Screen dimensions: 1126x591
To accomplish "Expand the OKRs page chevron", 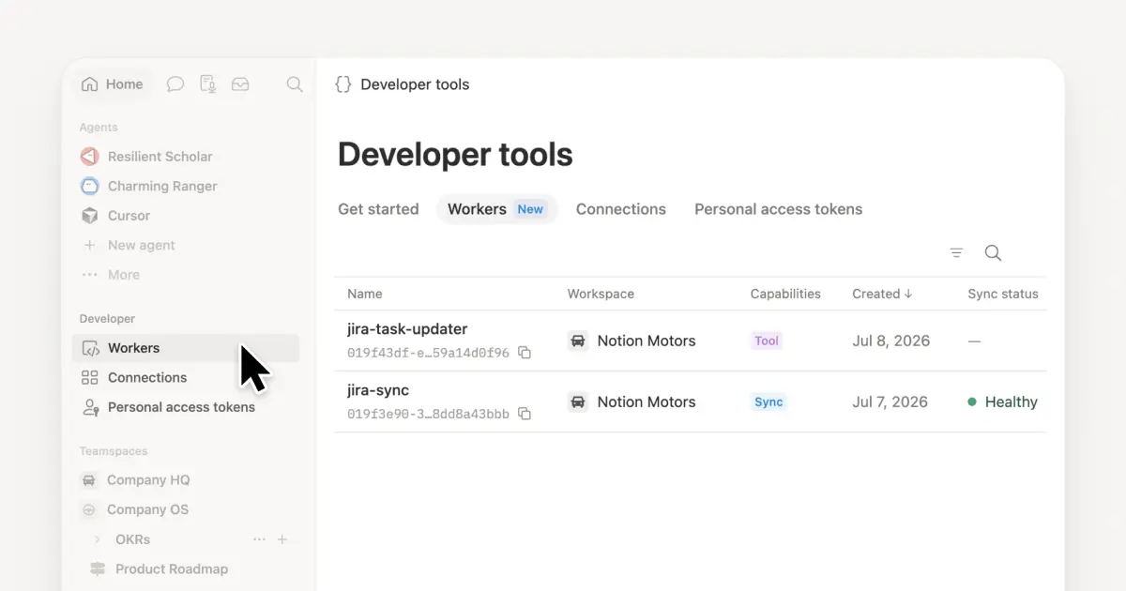I will tap(98, 539).
